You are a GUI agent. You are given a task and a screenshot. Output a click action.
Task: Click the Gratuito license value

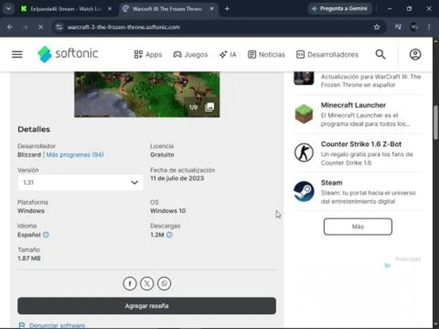coord(162,155)
